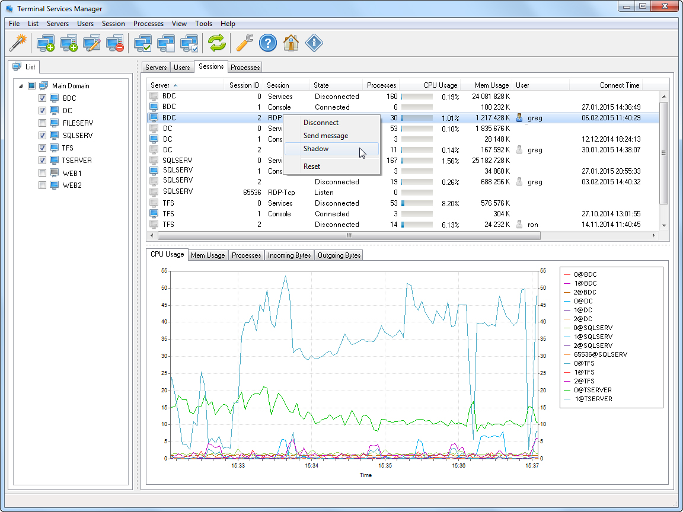Enable the FILESERV server checkbox
Screen dimensions: 683x512
point(42,123)
